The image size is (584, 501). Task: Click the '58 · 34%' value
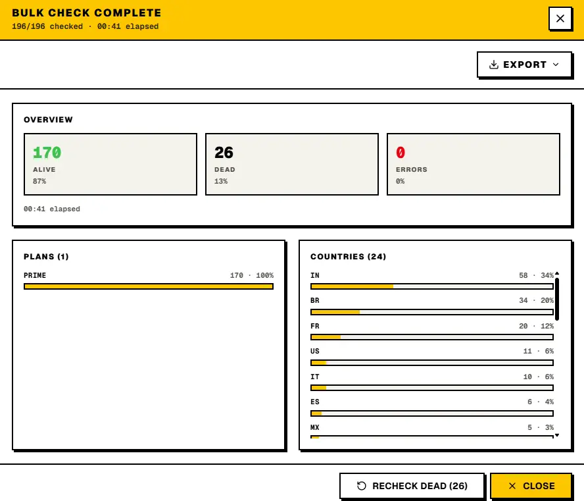click(x=537, y=275)
